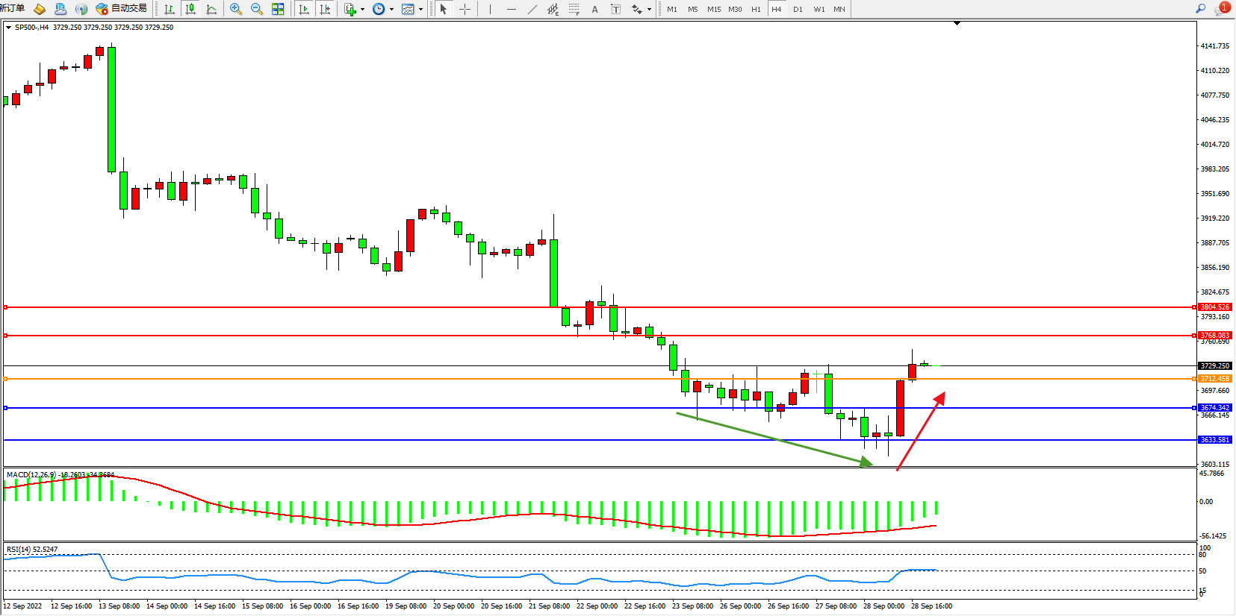Toggle chart shift button
The width and height of the screenshot is (1236, 616).
coord(325,9)
